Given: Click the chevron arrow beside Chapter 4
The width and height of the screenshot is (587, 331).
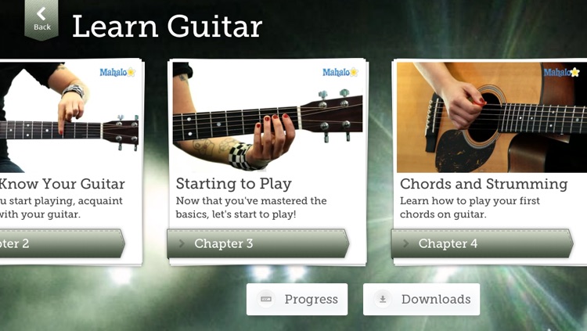Looking at the screenshot, I should (405, 244).
